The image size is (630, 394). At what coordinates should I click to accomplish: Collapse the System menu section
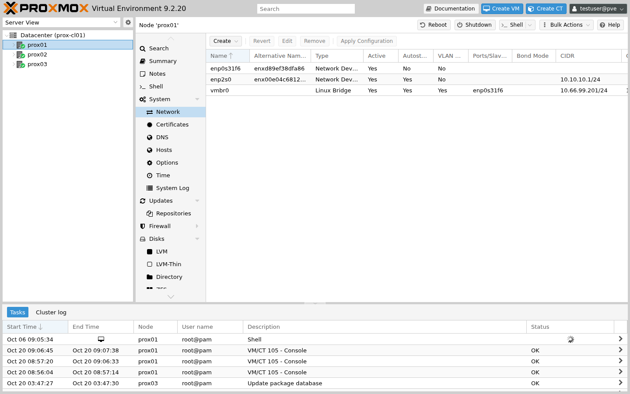(x=197, y=99)
